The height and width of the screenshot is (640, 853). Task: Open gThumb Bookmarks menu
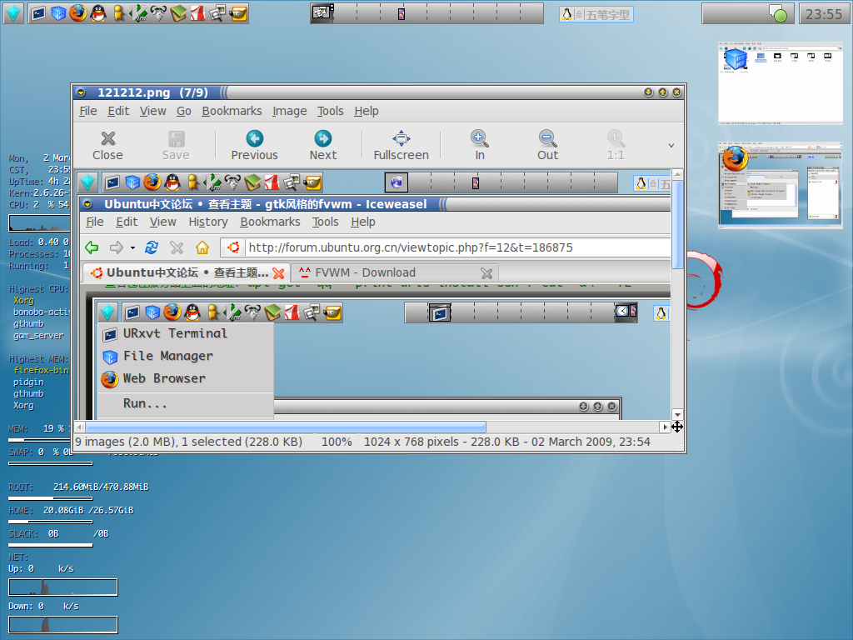pos(232,111)
